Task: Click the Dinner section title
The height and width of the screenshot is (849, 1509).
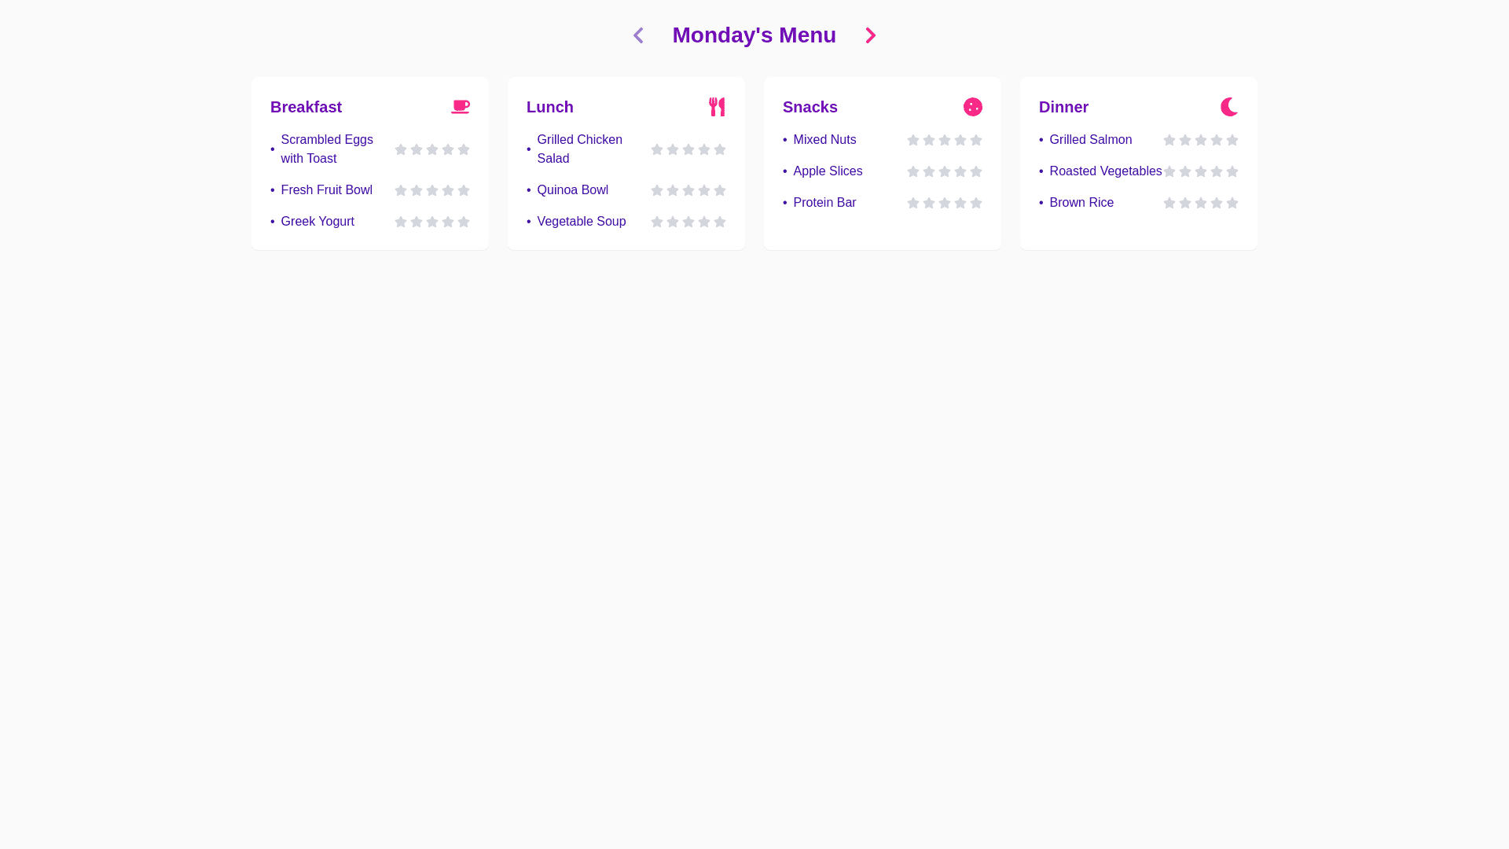Action: (x=1063, y=107)
